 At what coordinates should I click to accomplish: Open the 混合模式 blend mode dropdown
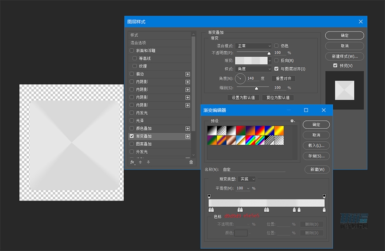point(254,46)
